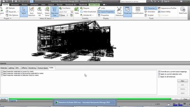The image size is (190, 107).
Task: Open the Render ribbon tab
Action: [x=60, y=5]
